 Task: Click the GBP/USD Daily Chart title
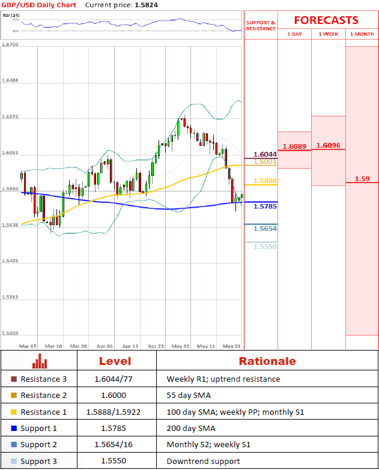coord(38,5)
